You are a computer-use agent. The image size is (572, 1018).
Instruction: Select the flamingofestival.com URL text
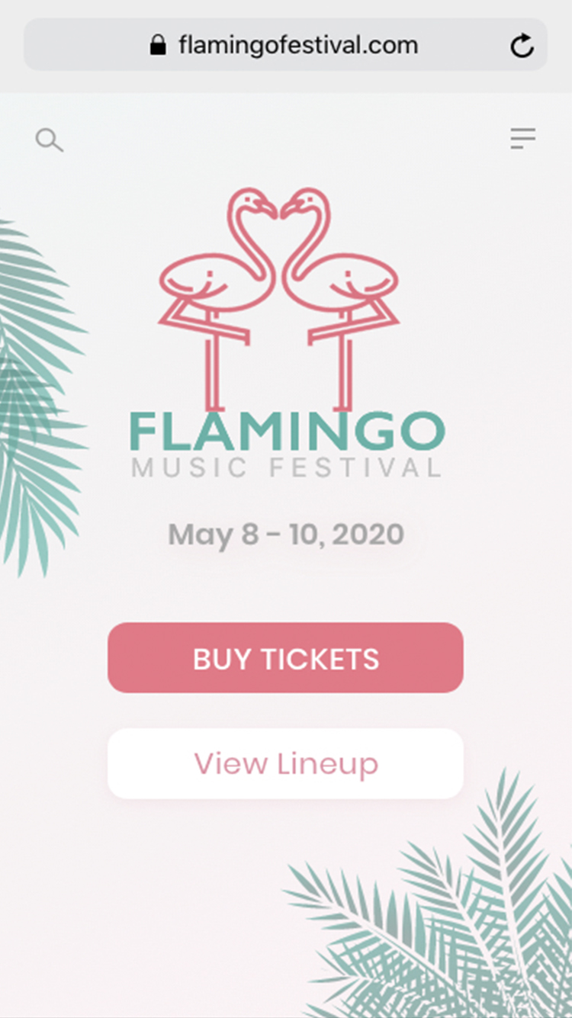point(298,45)
